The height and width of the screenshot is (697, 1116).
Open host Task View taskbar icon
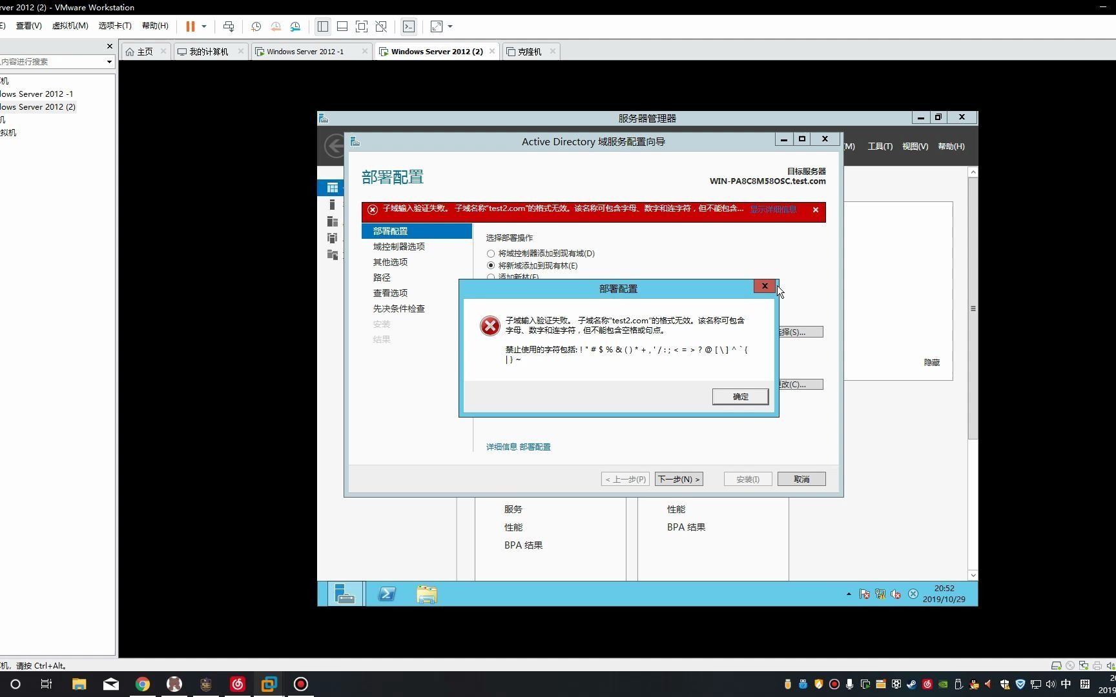coord(46,684)
